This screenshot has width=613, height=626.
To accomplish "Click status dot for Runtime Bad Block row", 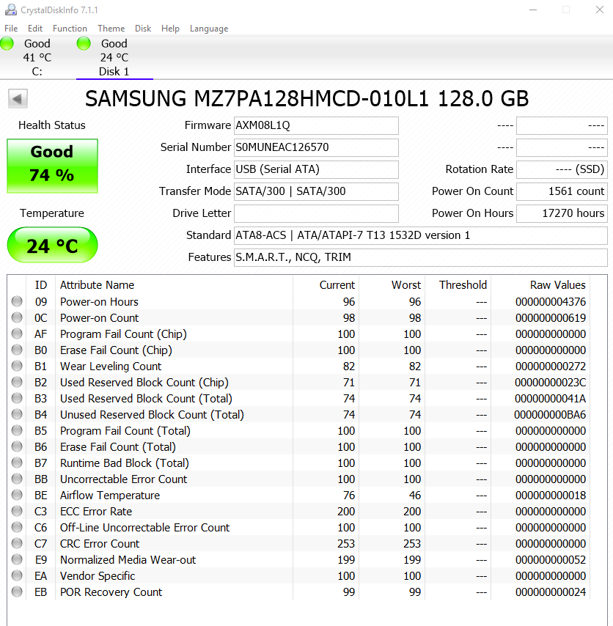I will [17, 463].
